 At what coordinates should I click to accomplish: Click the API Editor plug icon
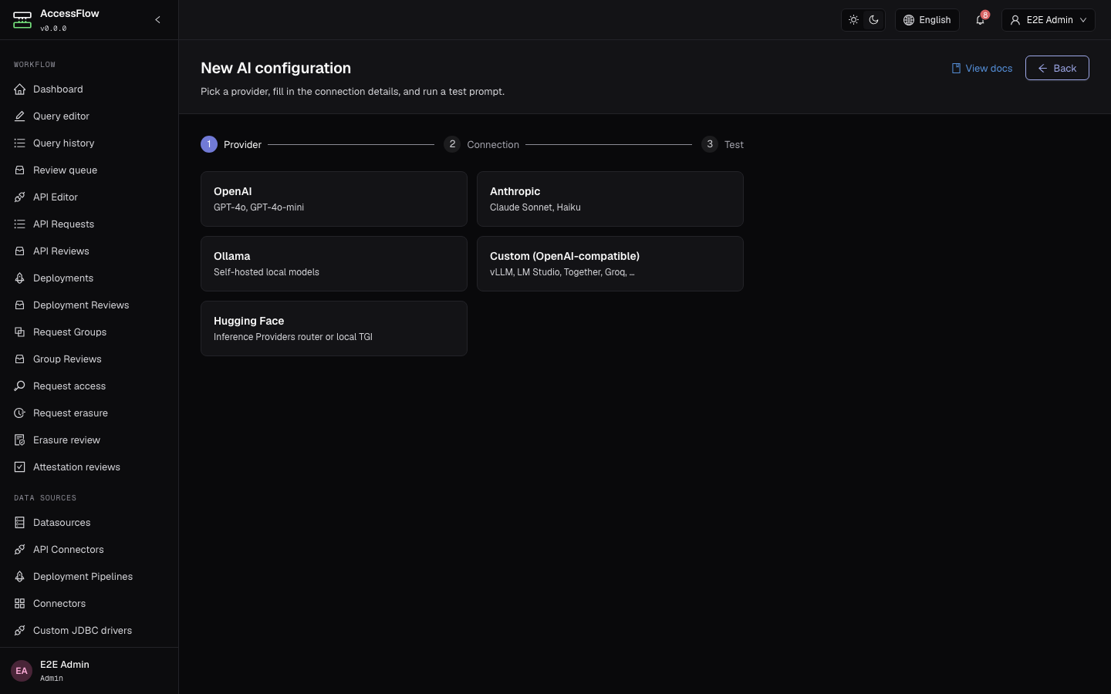(20, 197)
